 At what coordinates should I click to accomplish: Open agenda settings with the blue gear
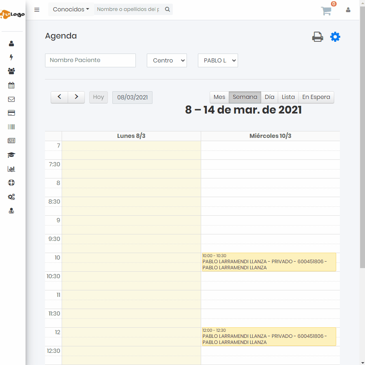point(335,37)
